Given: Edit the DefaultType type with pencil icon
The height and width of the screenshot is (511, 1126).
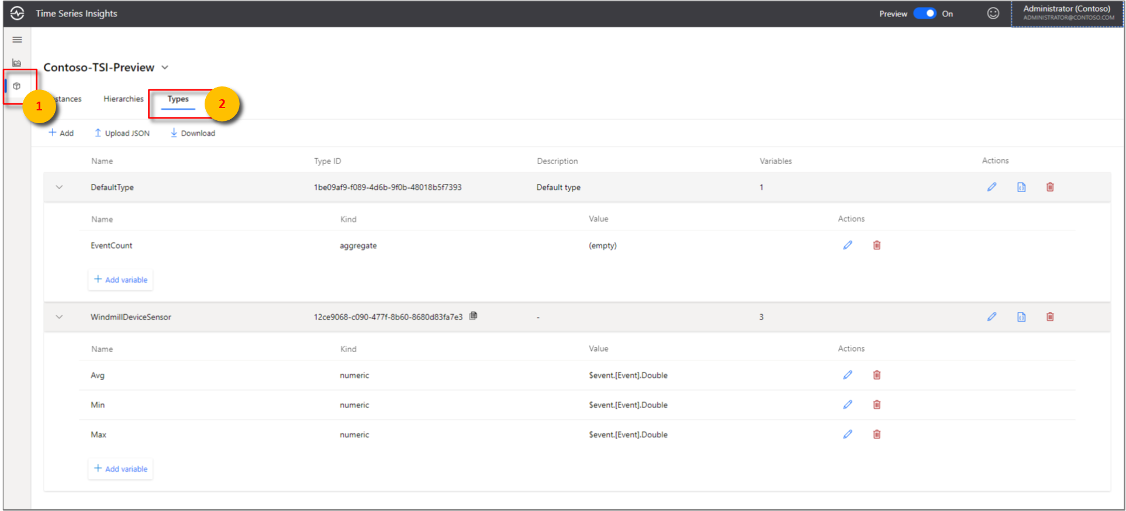Looking at the screenshot, I should [992, 187].
